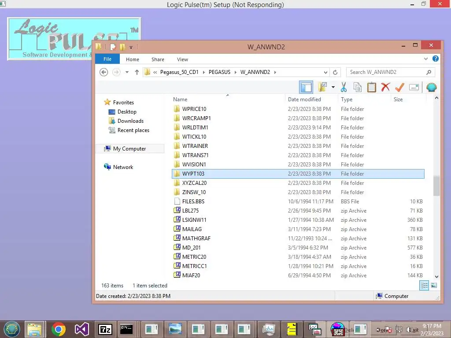Go up one folder level
Screen dimensions: 451x338
[x=137, y=72]
